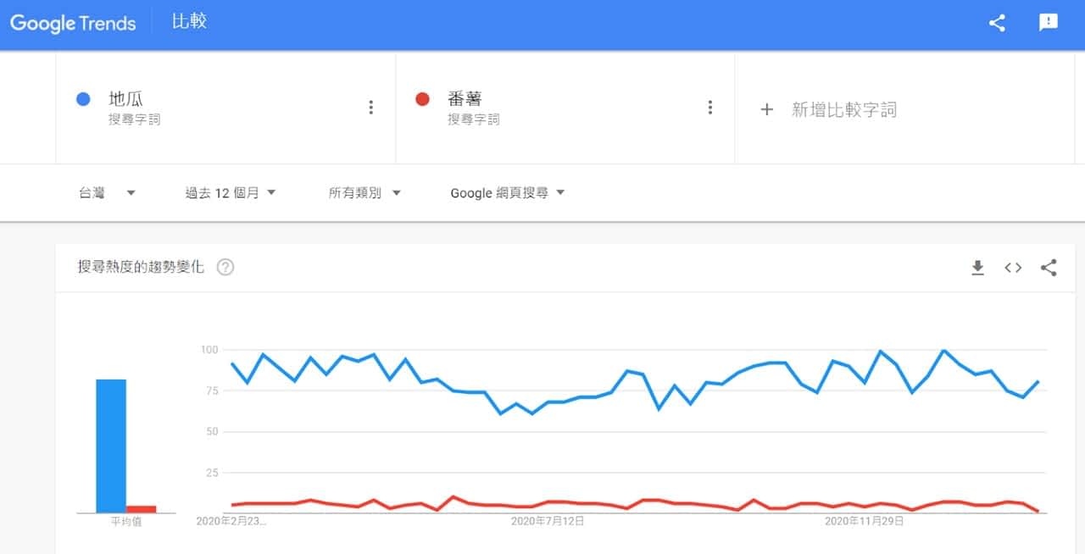The image size is (1085, 554).
Task: Edit the 地瓜 search term
Action: tap(126, 99)
